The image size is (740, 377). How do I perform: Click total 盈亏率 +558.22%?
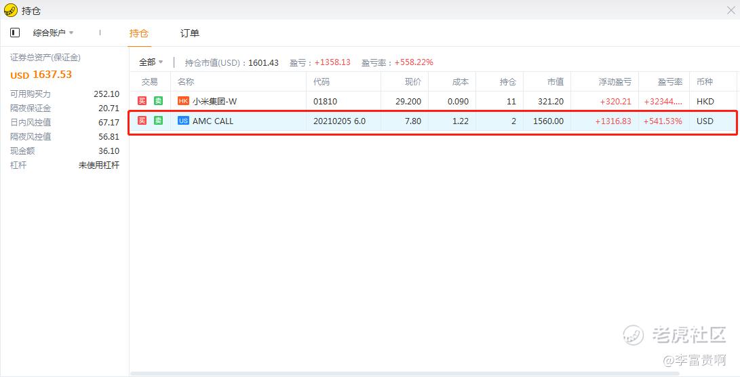414,62
